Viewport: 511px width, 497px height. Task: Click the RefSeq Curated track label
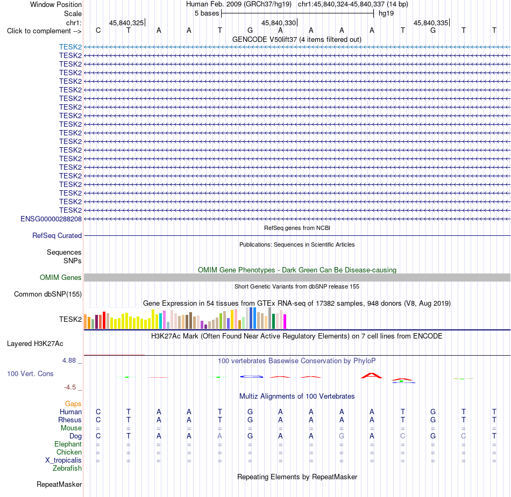[57, 236]
